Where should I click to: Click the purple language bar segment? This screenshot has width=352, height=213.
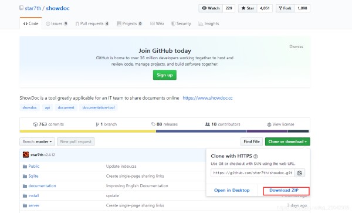pos(267,131)
